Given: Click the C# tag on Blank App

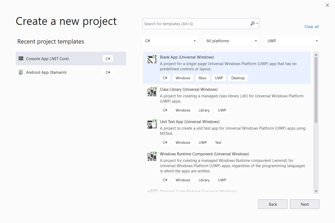Looking at the screenshot, I should pyautogui.click(x=165, y=78).
